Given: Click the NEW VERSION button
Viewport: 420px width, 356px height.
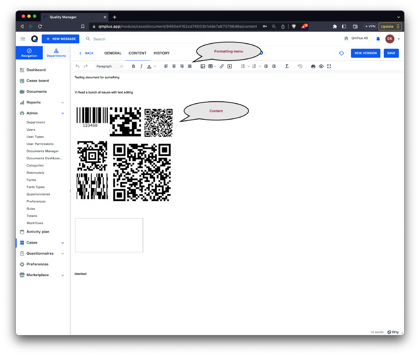Looking at the screenshot, I should click(x=365, y=53).
